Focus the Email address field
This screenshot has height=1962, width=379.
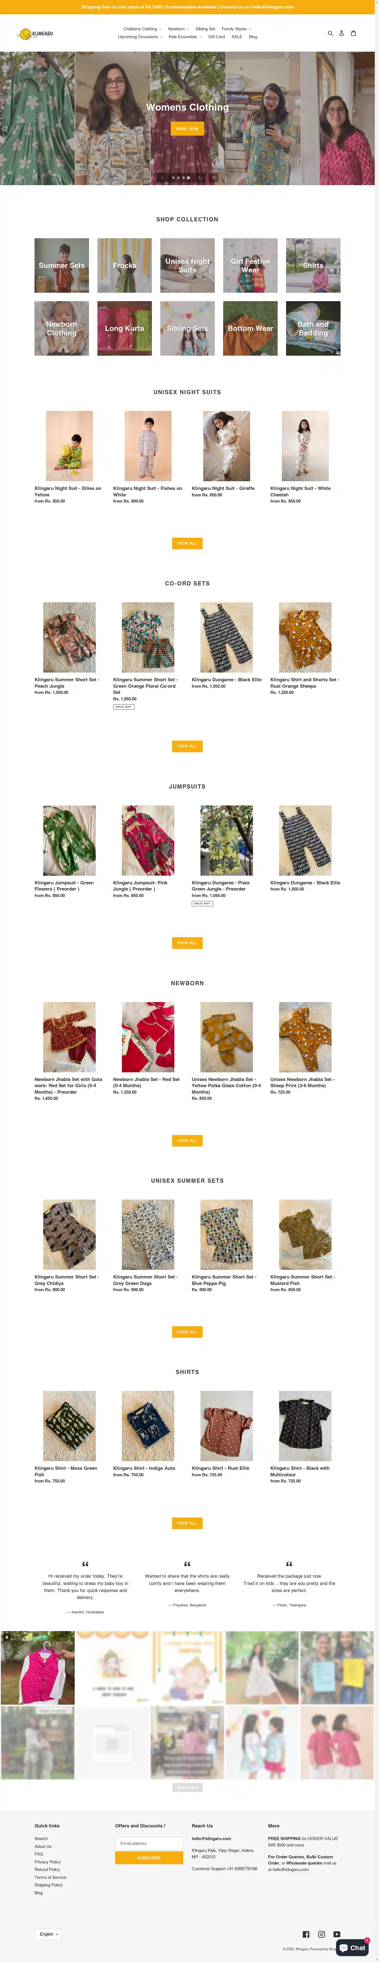click(149, 1843)
